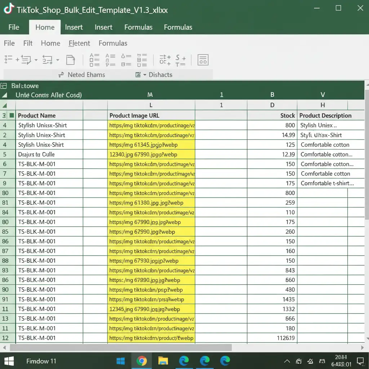Click the select-all triangle at the grid corner
Image resolution: width=369 pixels, height=369 pixels.
[5, 105]
